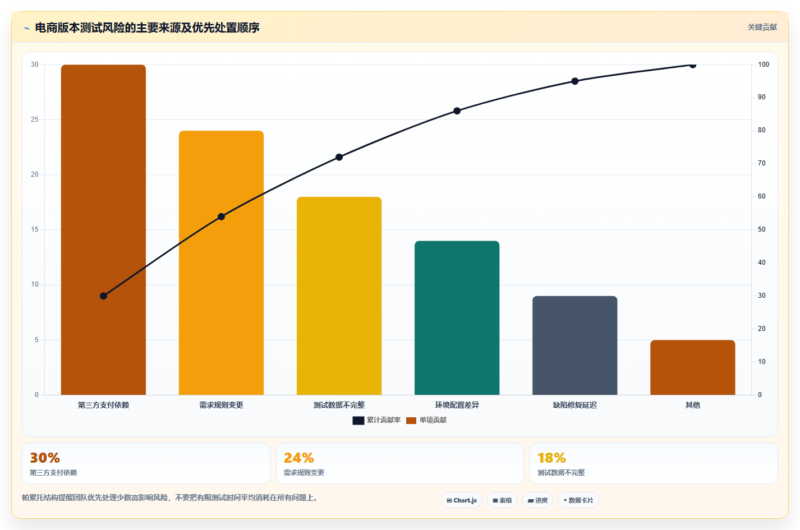This screenshot has height=530, width=800.
Task: Click the right axis value 100
Action: pyautogui.click(x=764, y=64)
